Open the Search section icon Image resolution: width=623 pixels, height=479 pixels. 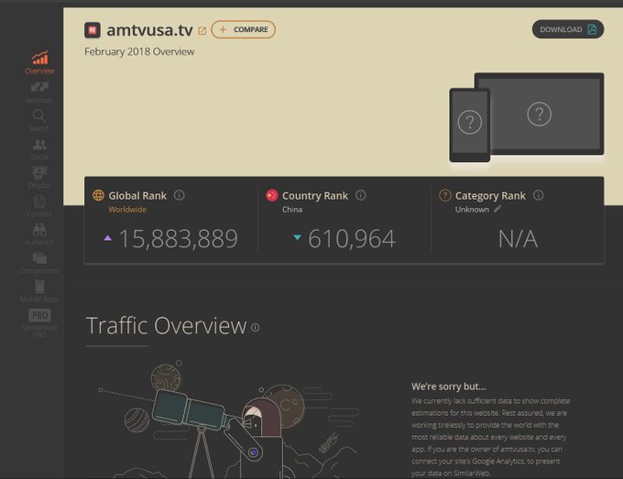click(x=39, y=119)
